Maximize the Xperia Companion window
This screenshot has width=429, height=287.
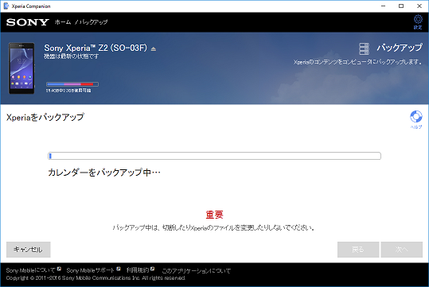tap(401, 6)
